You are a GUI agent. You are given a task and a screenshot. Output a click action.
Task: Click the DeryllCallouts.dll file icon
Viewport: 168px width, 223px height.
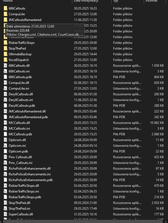tap(5, 94)
